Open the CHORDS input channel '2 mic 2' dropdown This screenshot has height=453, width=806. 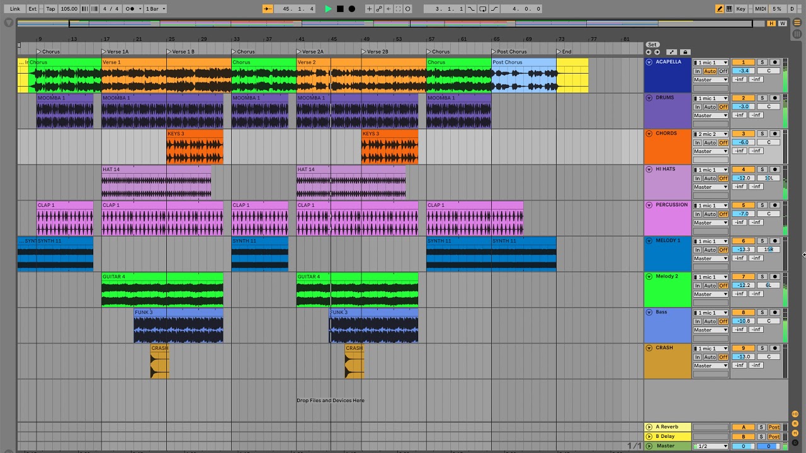click(711, 134)
